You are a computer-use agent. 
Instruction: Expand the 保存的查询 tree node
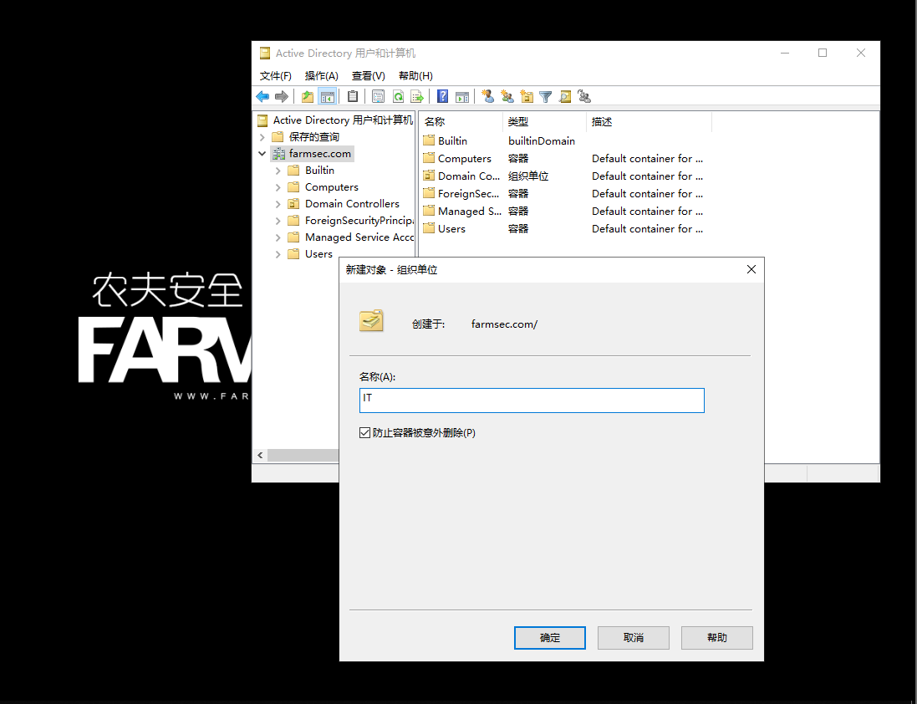(262, 137)
